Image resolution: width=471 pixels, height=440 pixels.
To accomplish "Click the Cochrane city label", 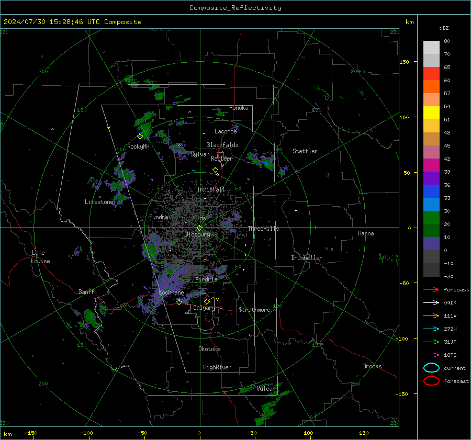I will click(171, 292).
